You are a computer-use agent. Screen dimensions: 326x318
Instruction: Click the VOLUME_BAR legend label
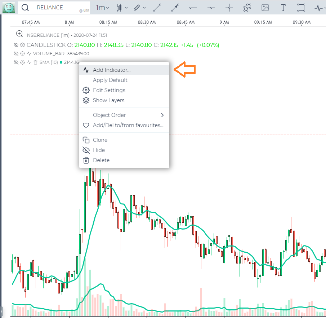coord(49,54)
